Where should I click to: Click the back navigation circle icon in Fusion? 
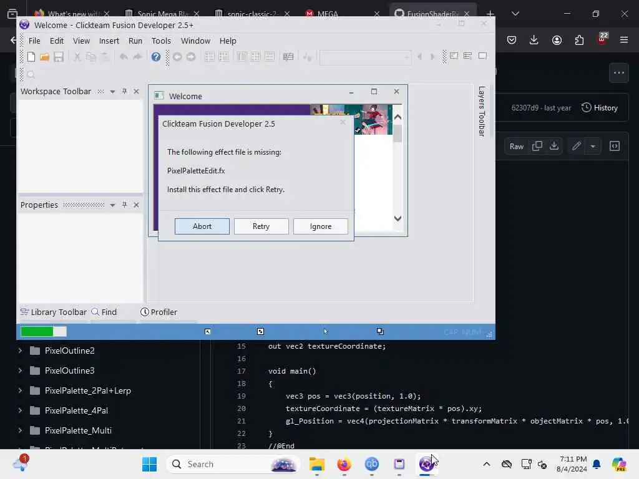[x=177, y=57]
